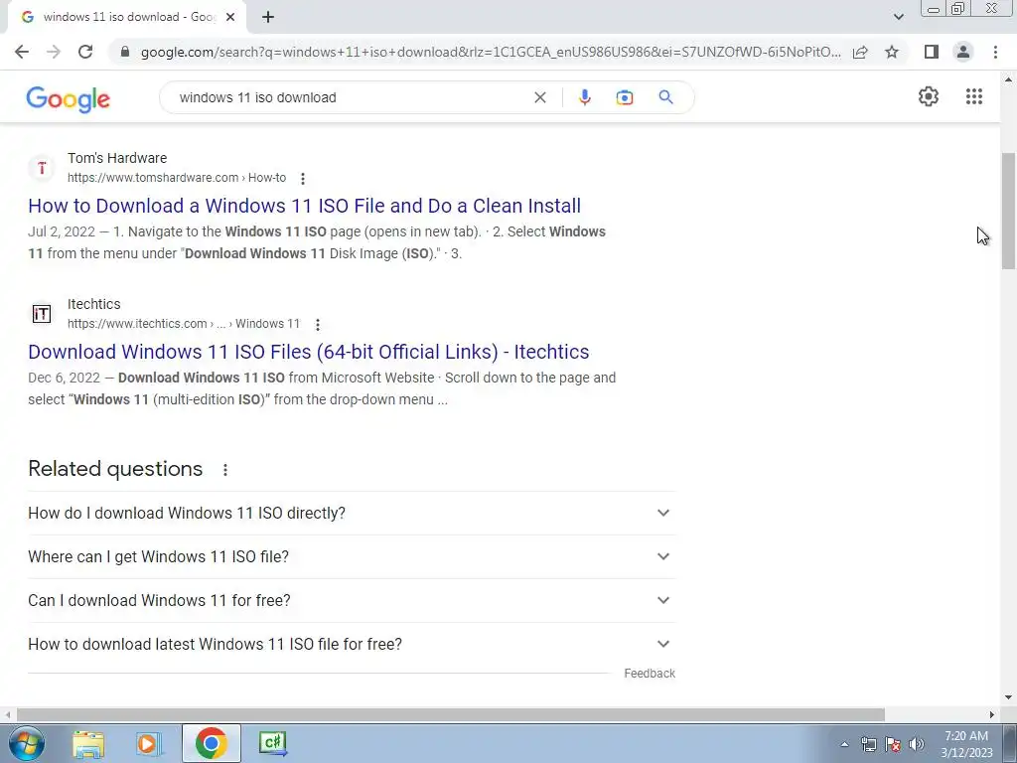Click the Itechtics site name text

pyautogui.click(x=94, y=304)
